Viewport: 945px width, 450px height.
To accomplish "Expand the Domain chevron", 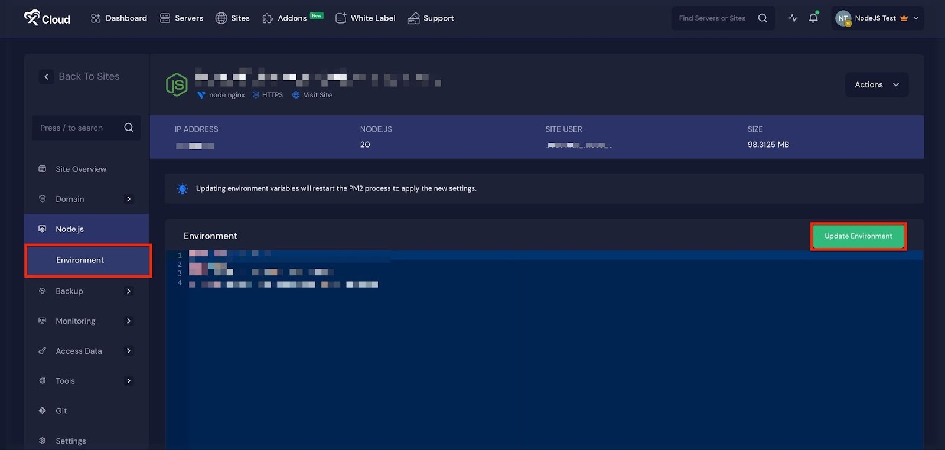I will pos(129,199).
